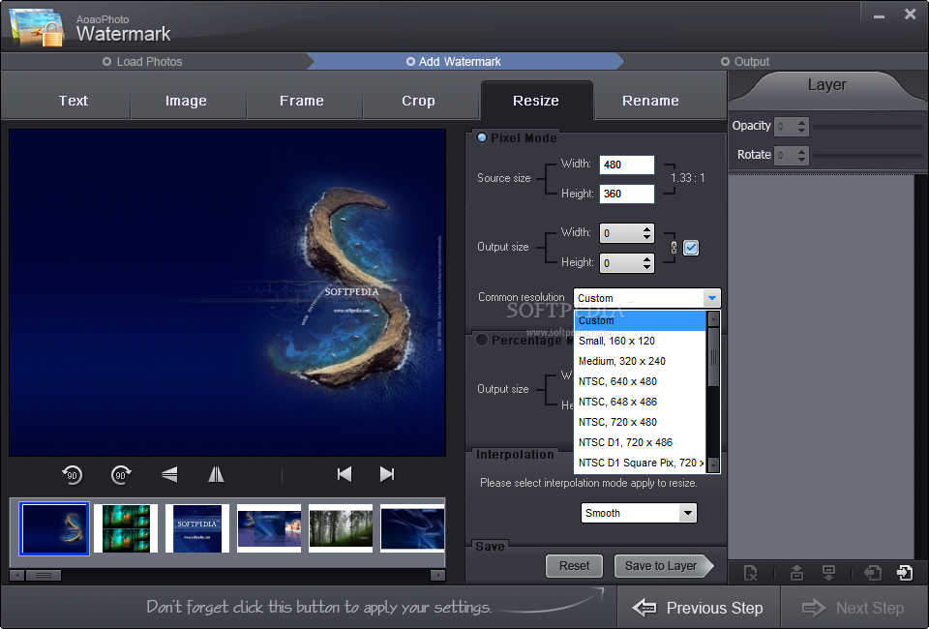Select the Add Watermark step

click(x=454, y=62)
